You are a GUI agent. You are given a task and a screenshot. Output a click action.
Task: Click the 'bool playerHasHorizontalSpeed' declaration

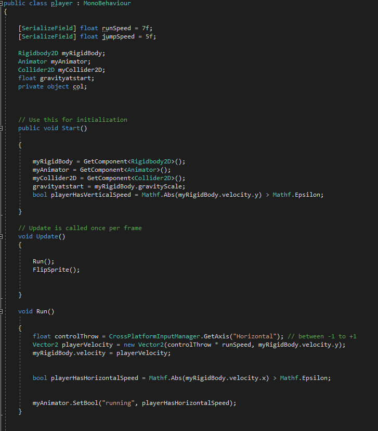[85, 378]
